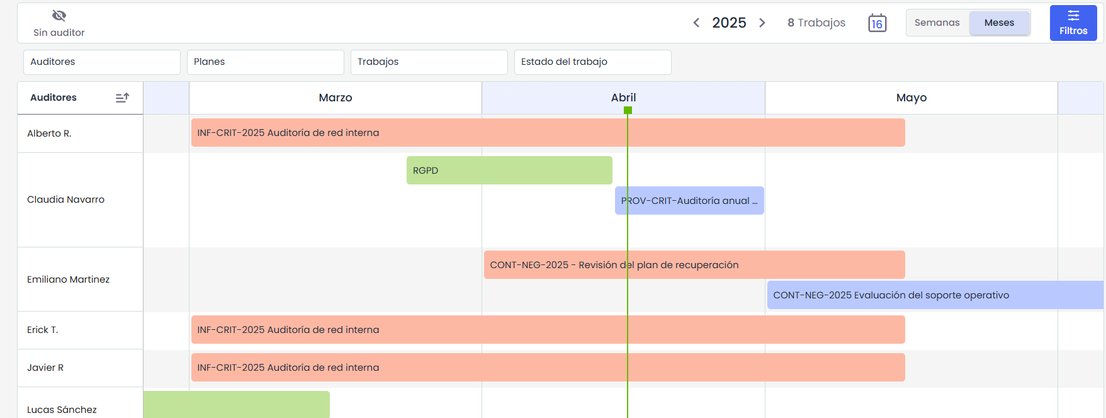The width and height of the screenshot is (1106, 418).
Task: Toggle the Sin auditor eye icon
Action: point(59,16)
